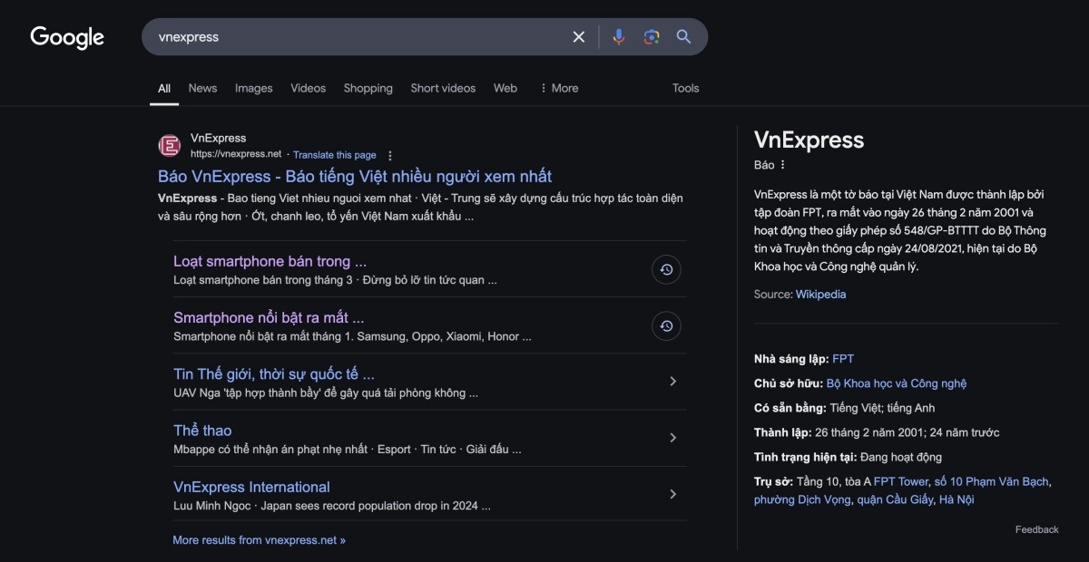The width and height of the screenshot is (1089, 562).
Task: Select the All results tab
Action: [164, 88]
